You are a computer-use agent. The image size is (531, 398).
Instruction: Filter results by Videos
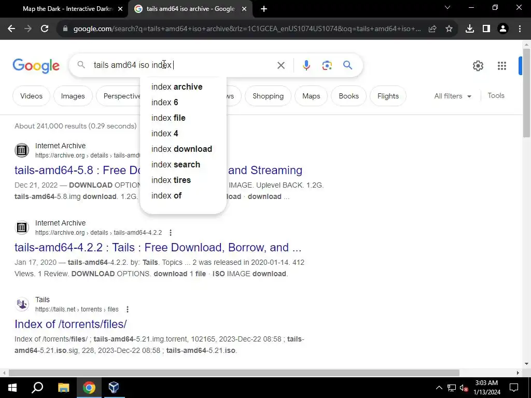point(31,96)
